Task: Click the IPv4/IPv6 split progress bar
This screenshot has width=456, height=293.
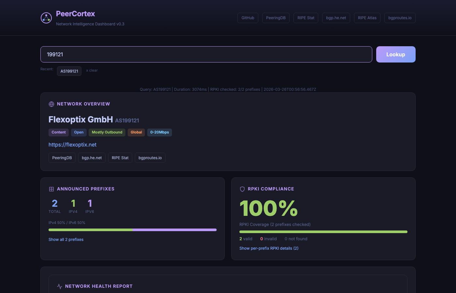Action: 133,230
